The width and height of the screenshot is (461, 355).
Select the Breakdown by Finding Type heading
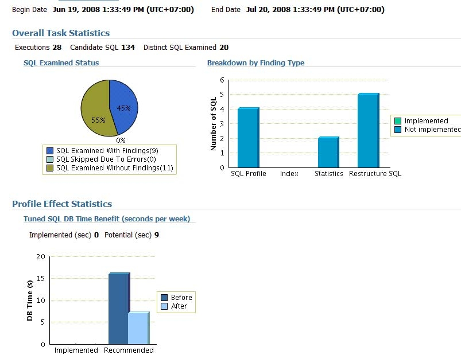[x=256, y=63]
